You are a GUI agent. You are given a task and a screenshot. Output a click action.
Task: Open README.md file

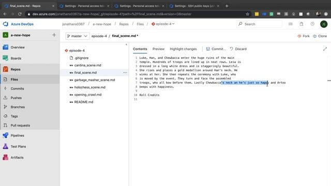[84, 102]
